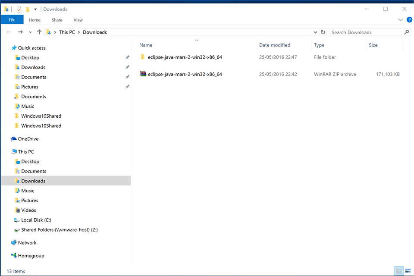Open the Help question mark icon

[409, 20]
